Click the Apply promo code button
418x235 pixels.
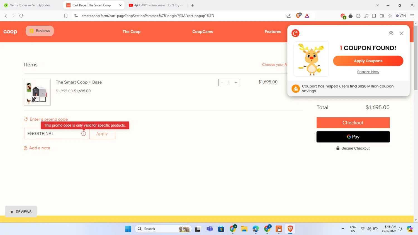point(102,134)
